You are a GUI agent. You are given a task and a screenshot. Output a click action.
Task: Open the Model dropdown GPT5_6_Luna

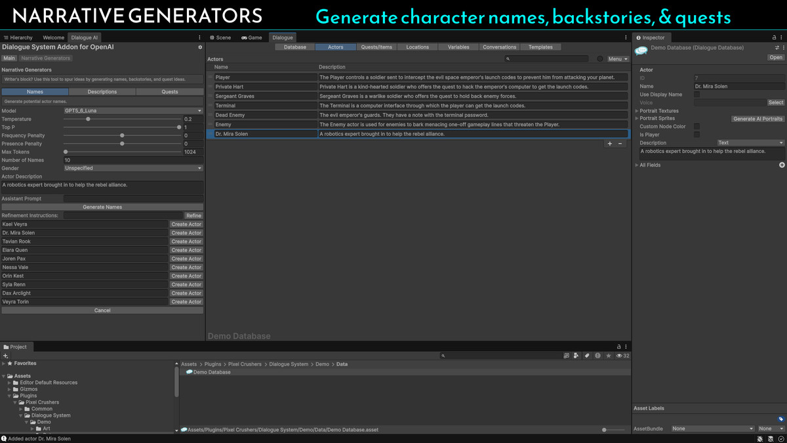coord(133,111)
